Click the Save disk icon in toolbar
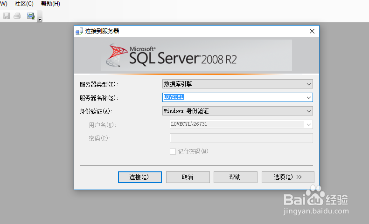 point(7,16)
